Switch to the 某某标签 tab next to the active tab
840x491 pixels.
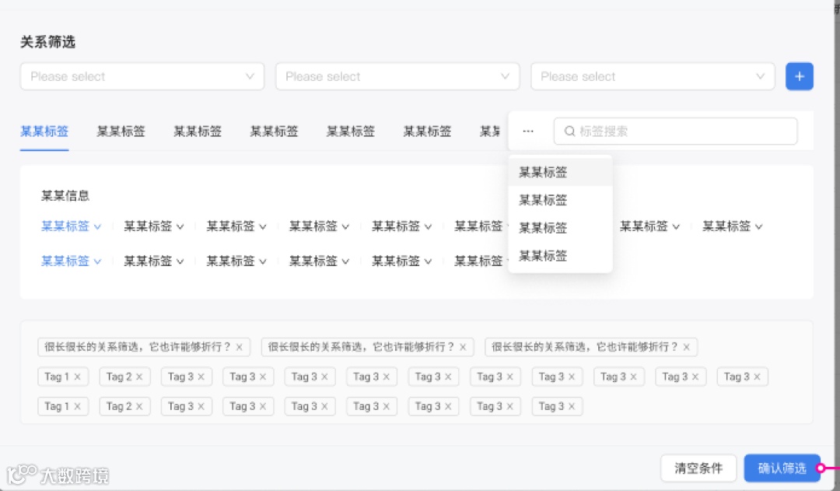click(121, 132)
